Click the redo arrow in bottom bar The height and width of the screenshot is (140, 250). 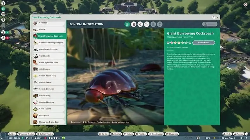pyautogui.click(x=191, y=138)
